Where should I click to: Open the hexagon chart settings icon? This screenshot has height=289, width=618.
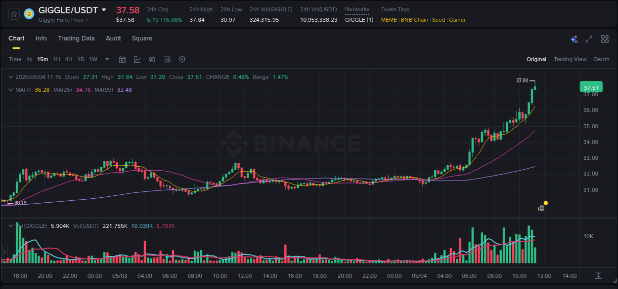182,59
